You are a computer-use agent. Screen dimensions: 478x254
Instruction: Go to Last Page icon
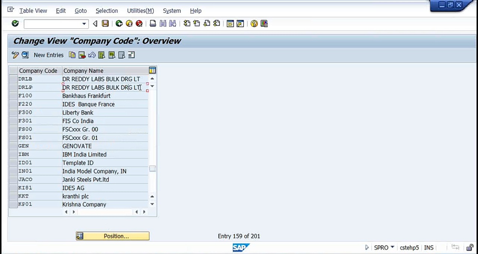point(216,23)
